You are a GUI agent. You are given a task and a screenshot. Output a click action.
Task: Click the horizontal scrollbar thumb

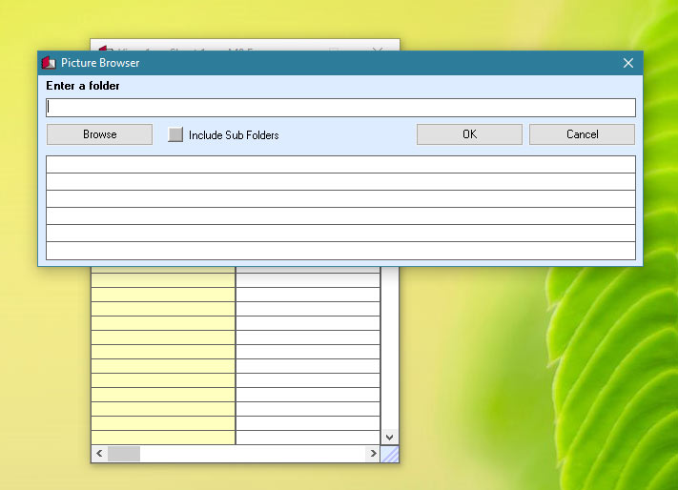pyautogui.click(x=124, y=454)
